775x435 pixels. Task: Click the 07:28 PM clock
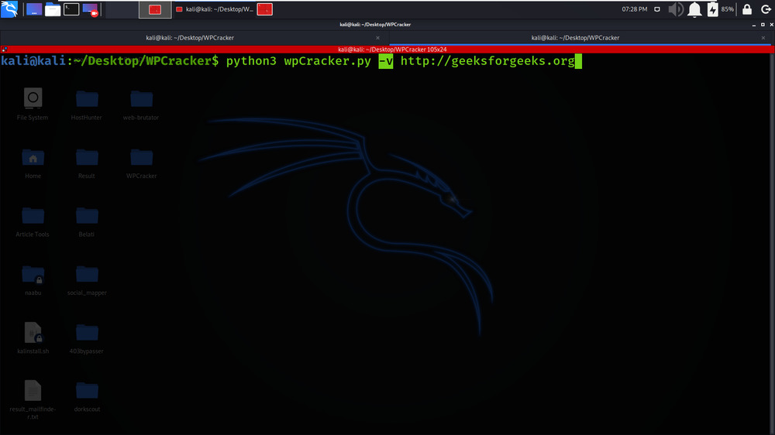635,9
